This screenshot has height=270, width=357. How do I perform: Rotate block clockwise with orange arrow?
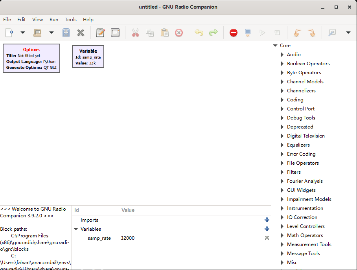coord(312,33)
